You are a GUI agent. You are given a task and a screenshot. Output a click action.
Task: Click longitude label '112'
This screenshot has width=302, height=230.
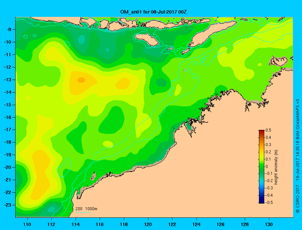point(51,224)
